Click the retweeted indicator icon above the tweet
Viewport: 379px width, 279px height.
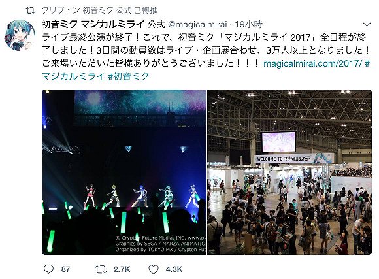(x=30, y=10)
